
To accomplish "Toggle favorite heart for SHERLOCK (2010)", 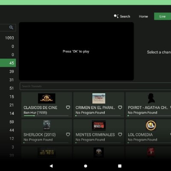I will [x=68, y=134].
